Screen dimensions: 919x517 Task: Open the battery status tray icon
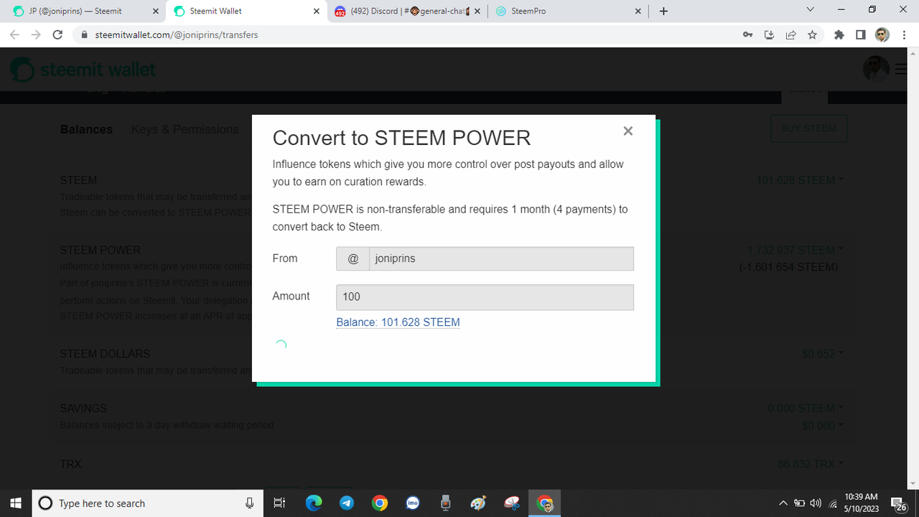click(x=799, y=503)
